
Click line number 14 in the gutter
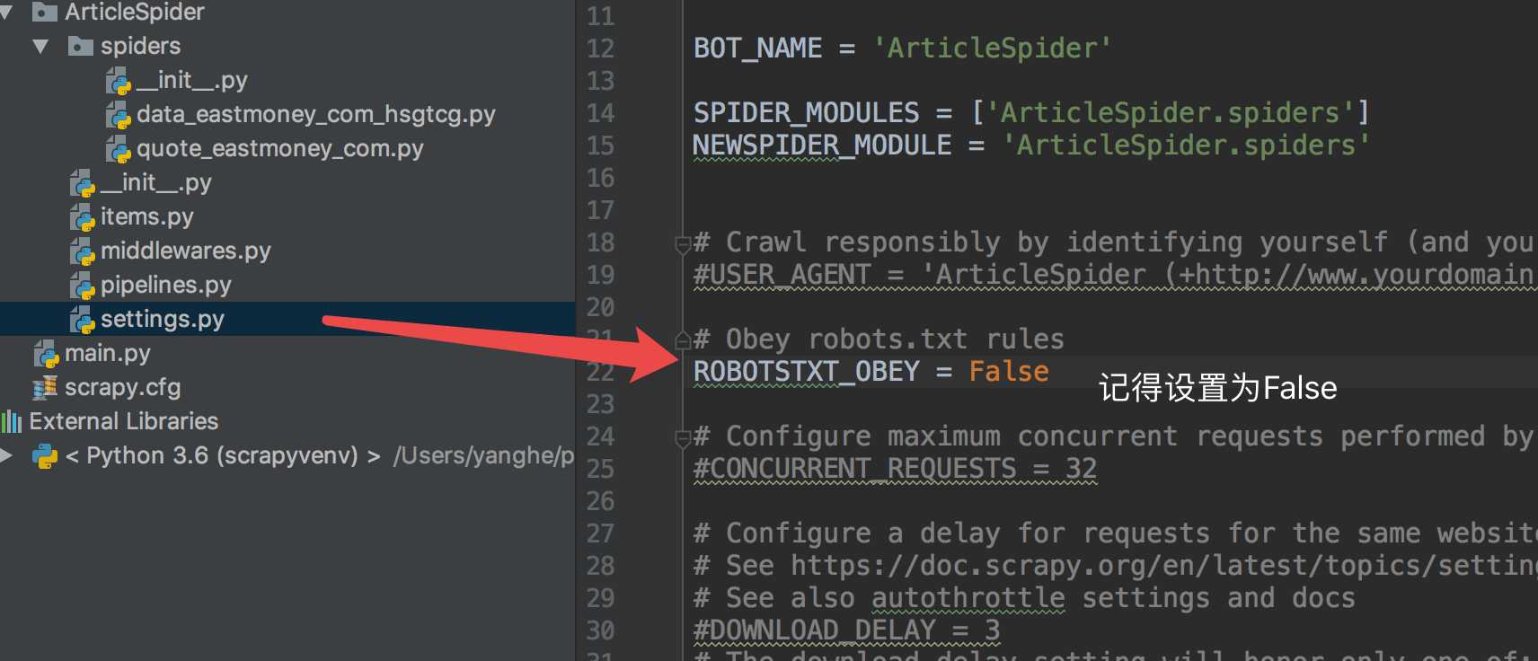601,113
